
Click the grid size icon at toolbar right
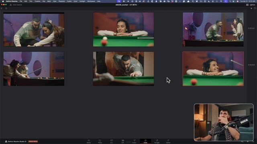pyautogui.click(x=255, y=8)
